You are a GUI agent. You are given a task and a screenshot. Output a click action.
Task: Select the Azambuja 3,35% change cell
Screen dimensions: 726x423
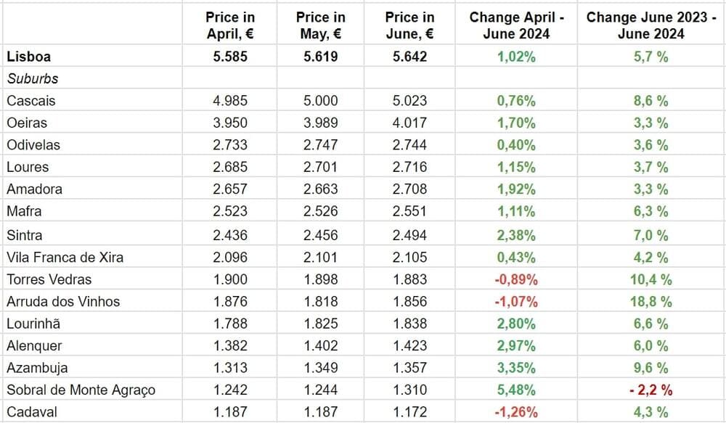tap(516, 368)
